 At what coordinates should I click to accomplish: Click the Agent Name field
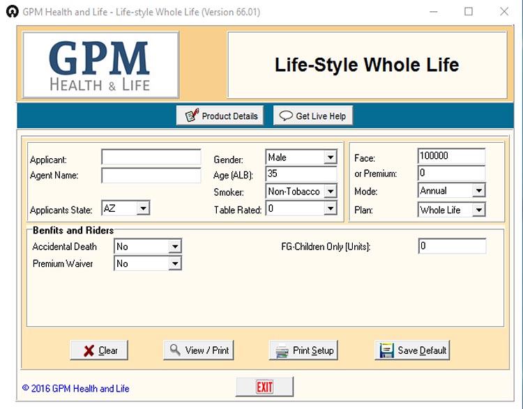tap(151, 176)
